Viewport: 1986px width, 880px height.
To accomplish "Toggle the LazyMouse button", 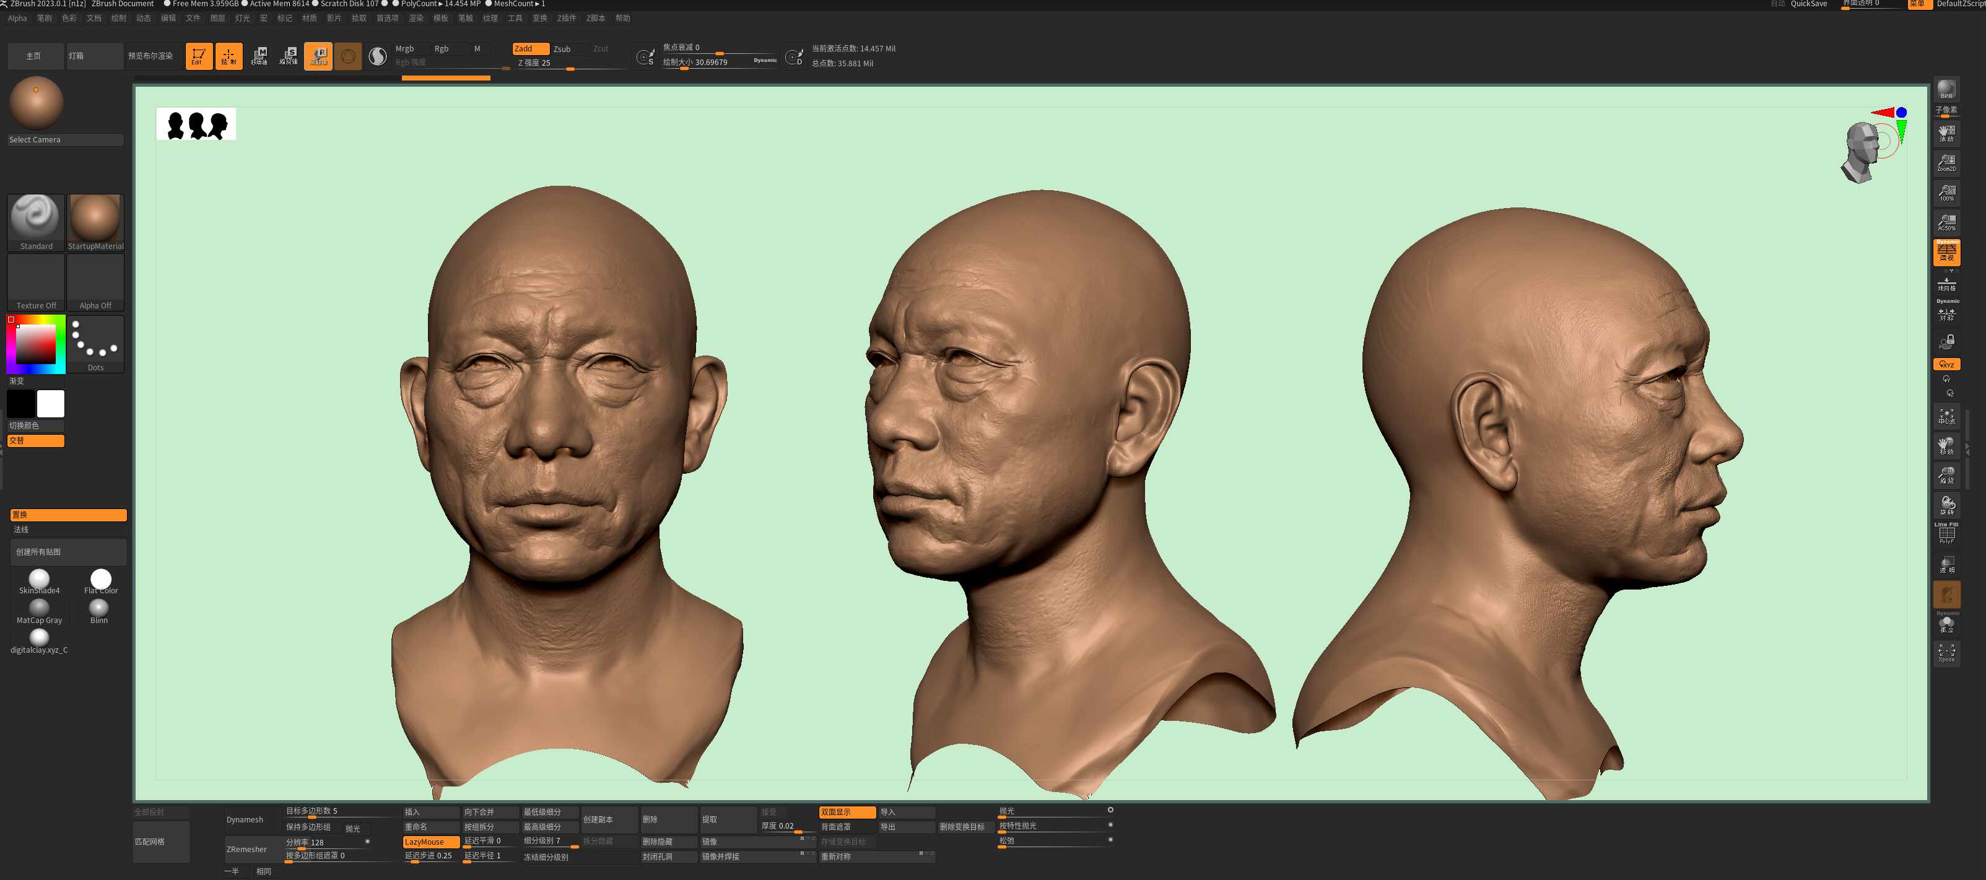I will point(430,842).
